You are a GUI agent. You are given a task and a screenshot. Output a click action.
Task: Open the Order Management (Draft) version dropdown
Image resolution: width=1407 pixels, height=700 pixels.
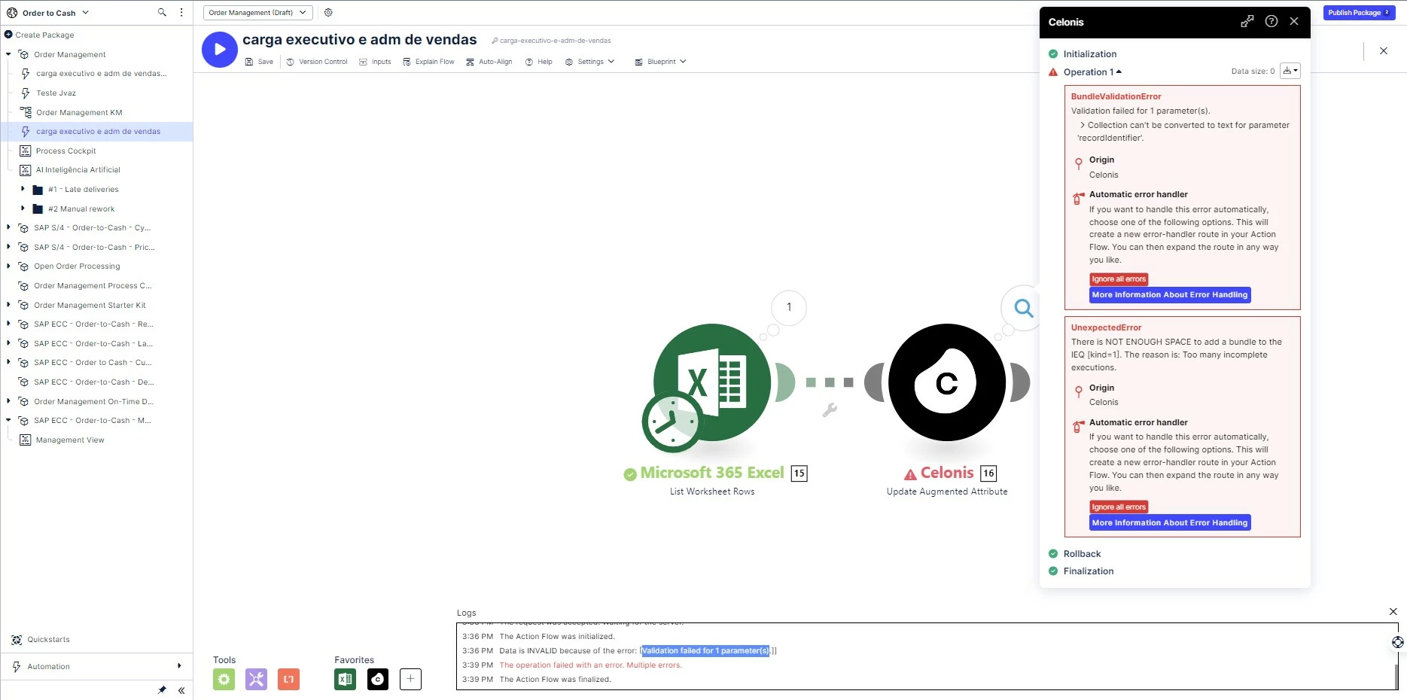pyautogui.click(x=257, y=13)
